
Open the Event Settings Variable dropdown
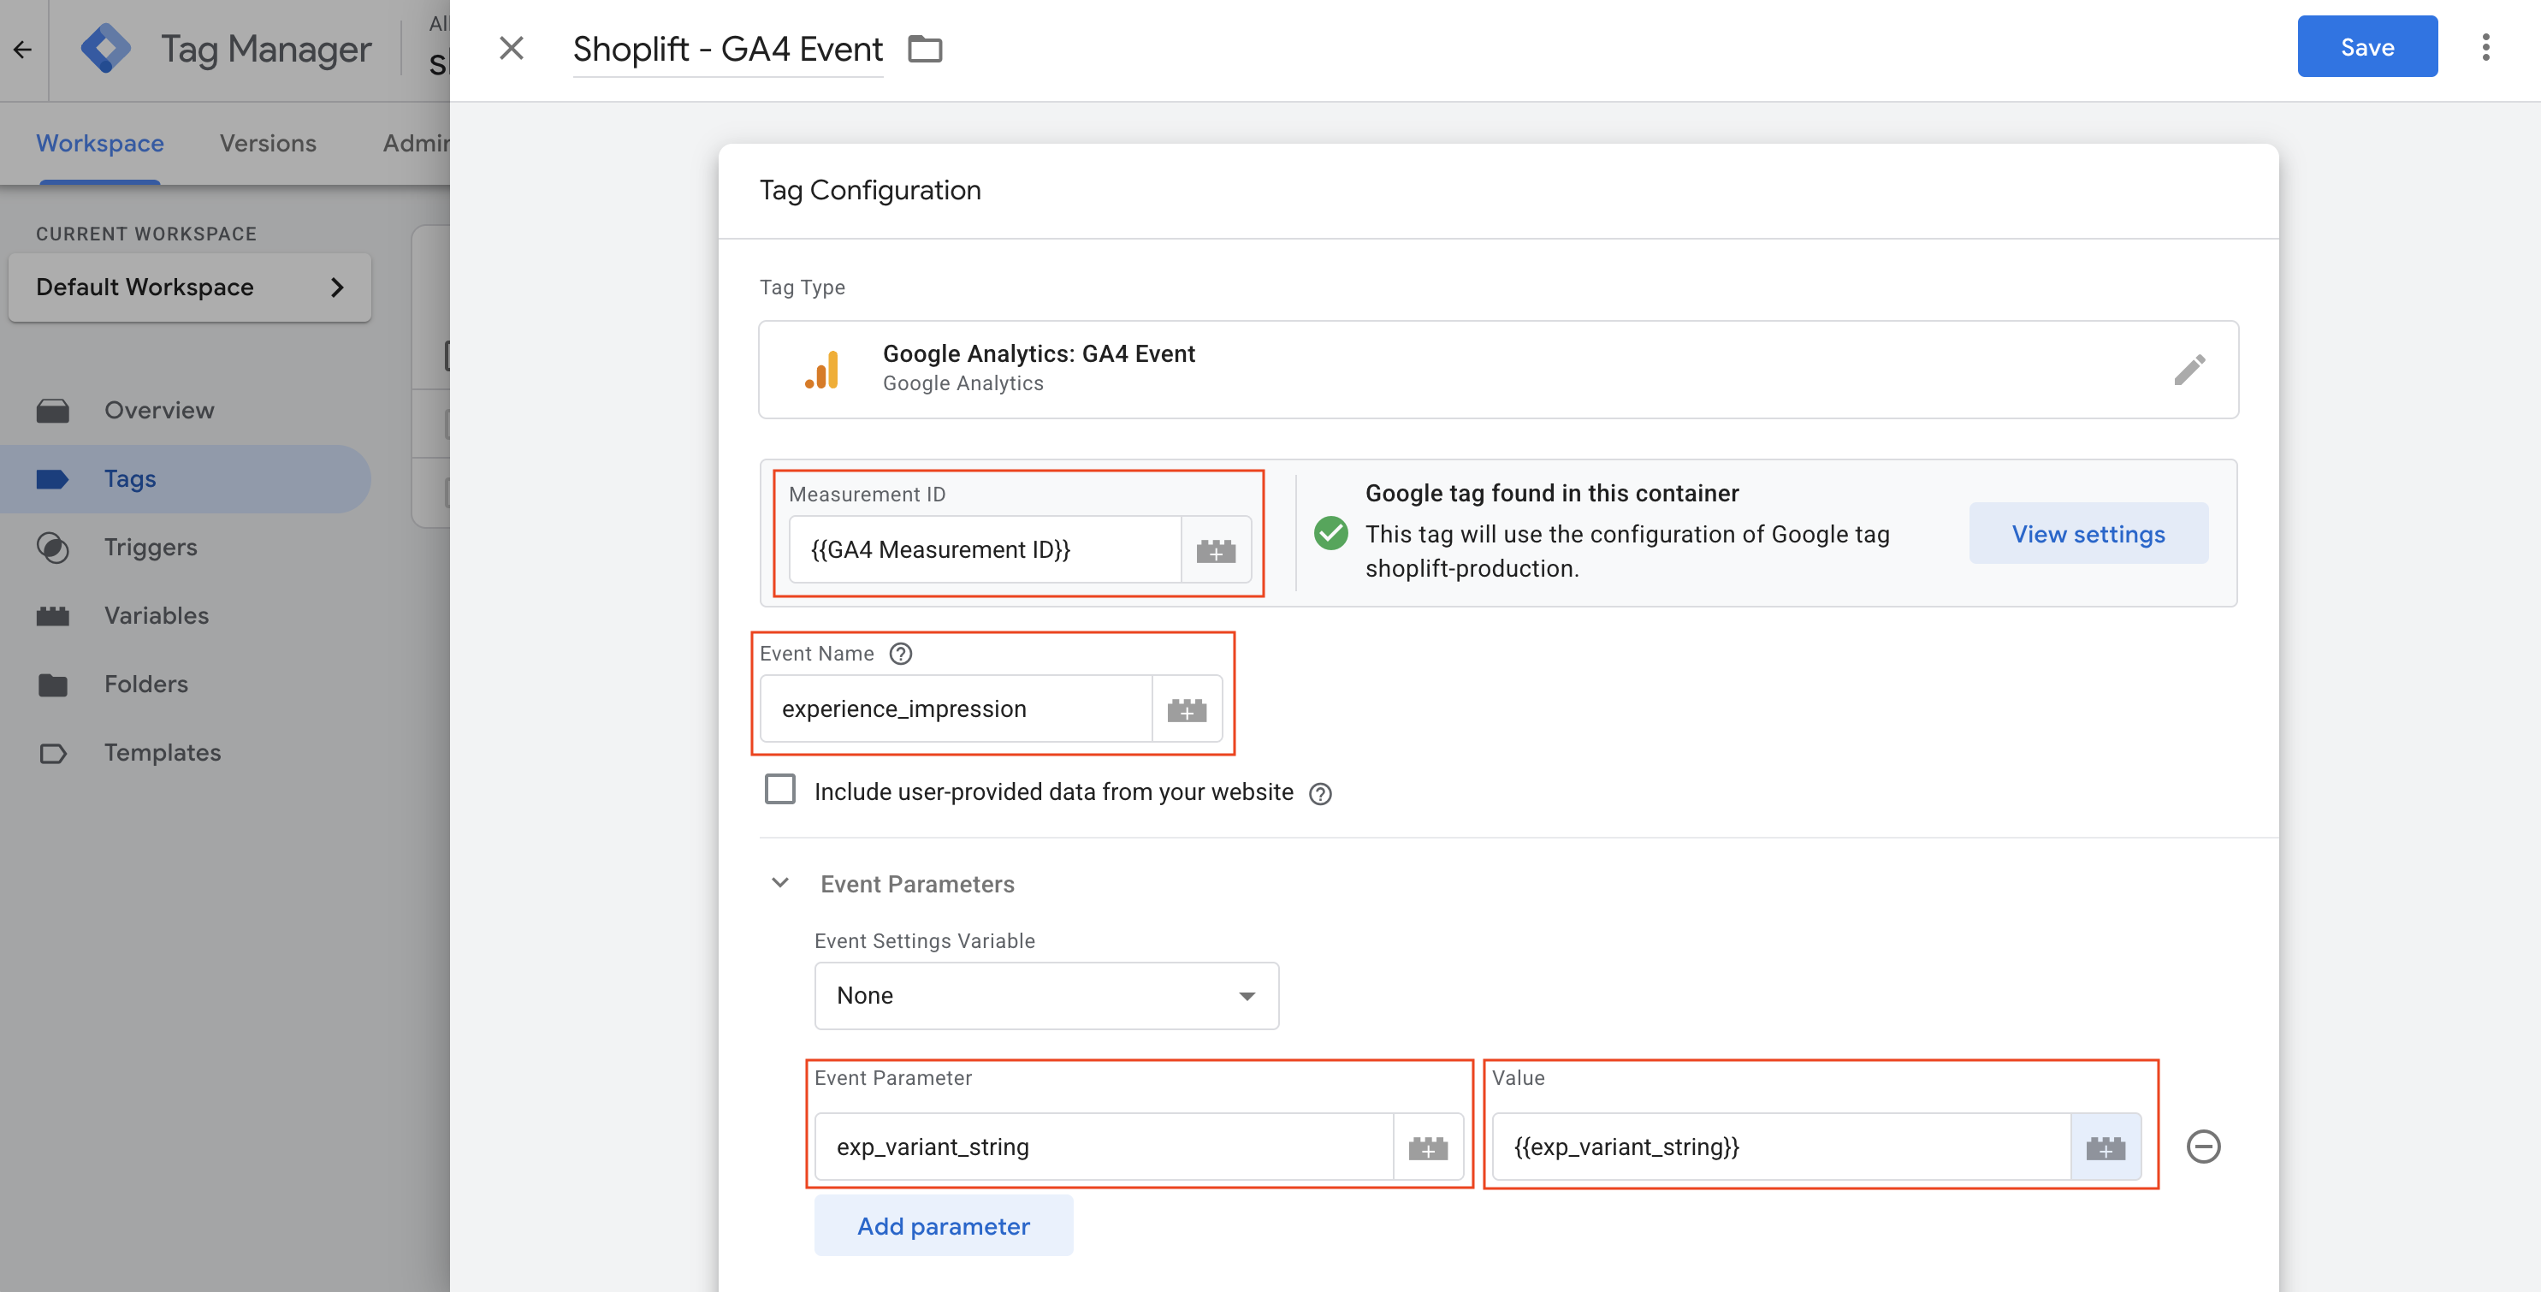point(1045,995)
